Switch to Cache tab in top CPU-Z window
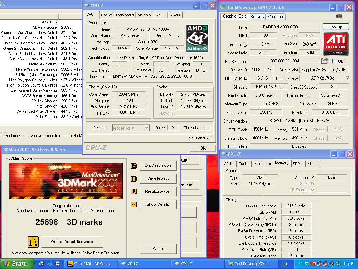358x269 pixels. [106, 15]
